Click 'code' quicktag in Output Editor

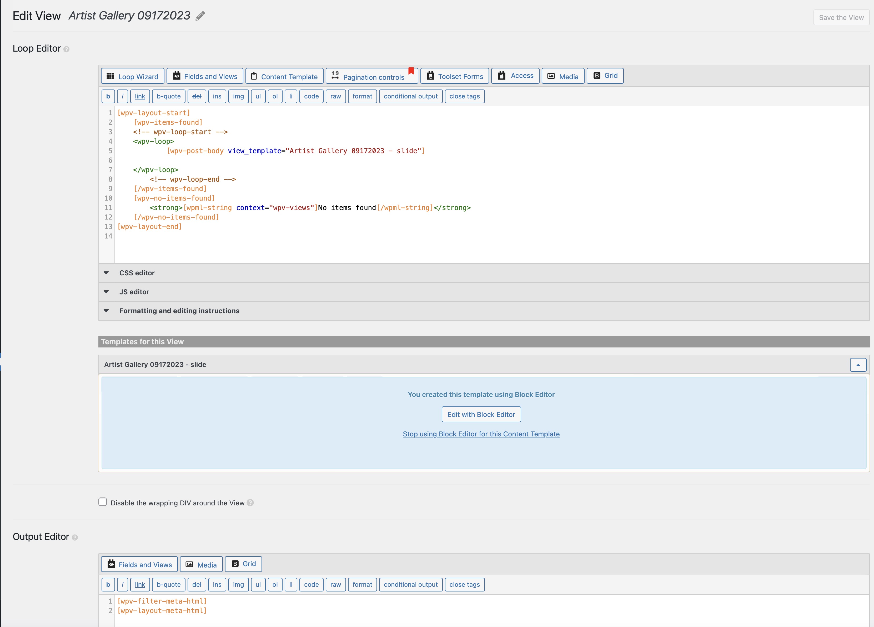311,585
